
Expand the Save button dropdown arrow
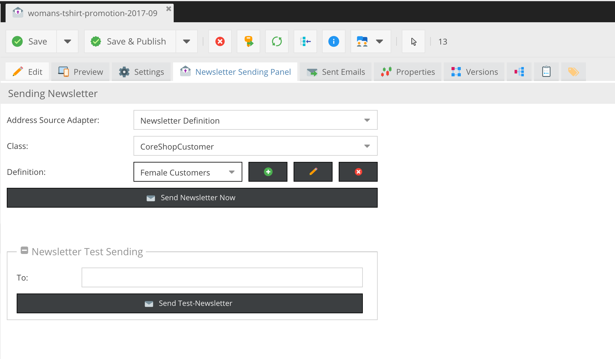(67, 41)
